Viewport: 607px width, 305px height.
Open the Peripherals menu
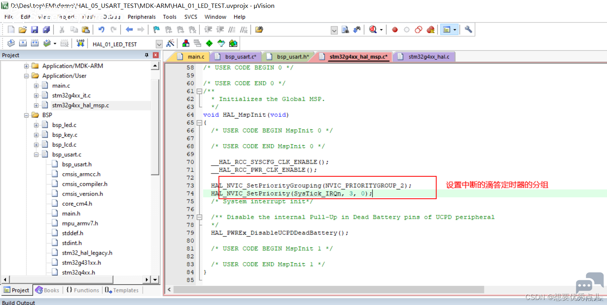click(x=142, y=17)
